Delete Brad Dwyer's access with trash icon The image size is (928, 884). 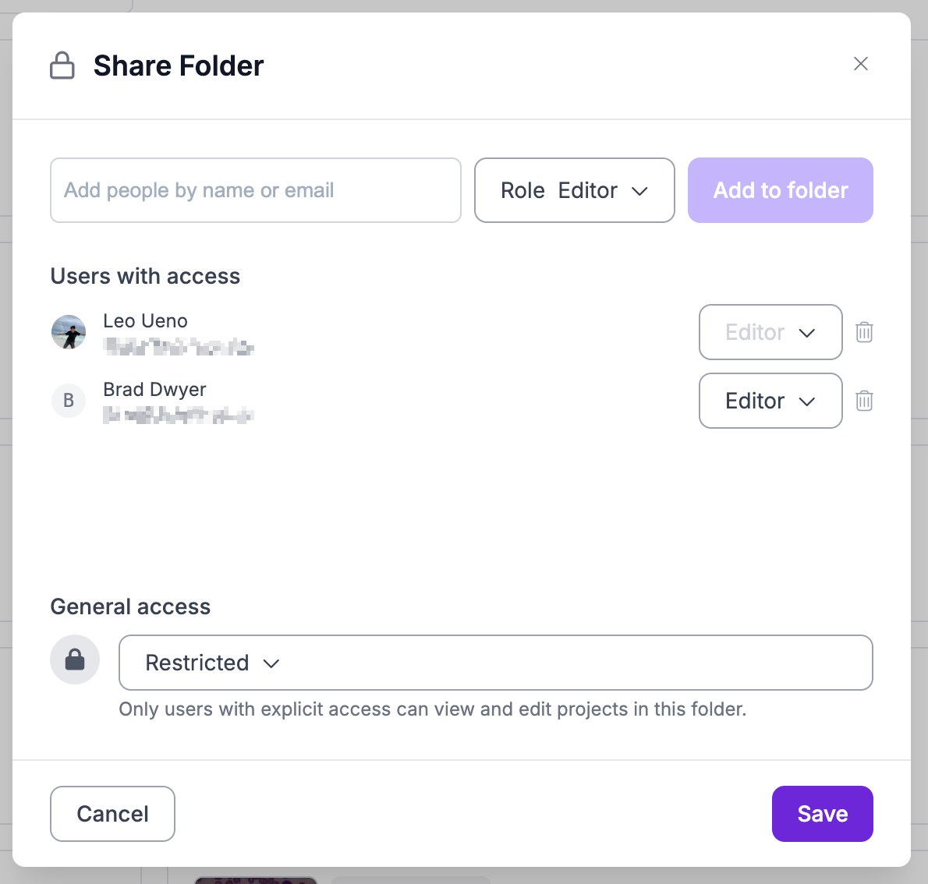[864, 401]
